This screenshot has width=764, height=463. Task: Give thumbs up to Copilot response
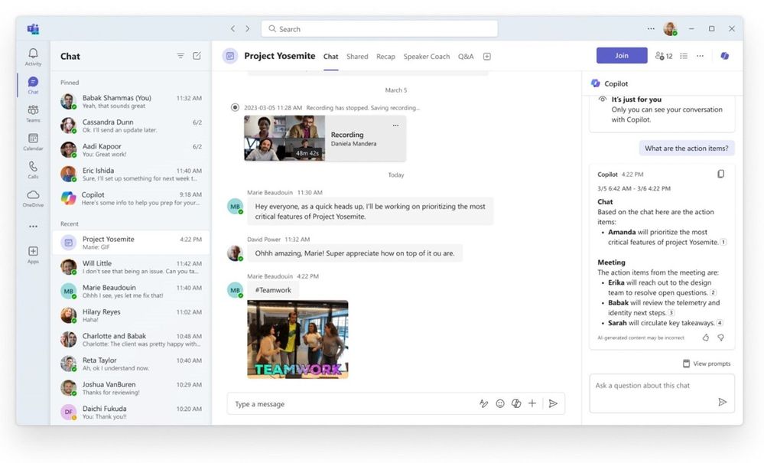click(706, 337)
